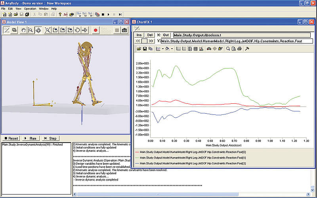Click the red record button in Model View

[x=95, y=30]
